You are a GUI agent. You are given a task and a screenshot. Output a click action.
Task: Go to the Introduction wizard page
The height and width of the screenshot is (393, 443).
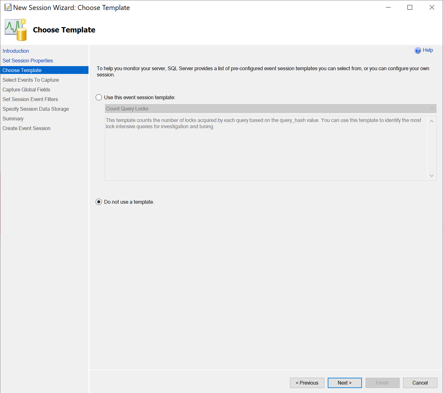pos(16,51)
